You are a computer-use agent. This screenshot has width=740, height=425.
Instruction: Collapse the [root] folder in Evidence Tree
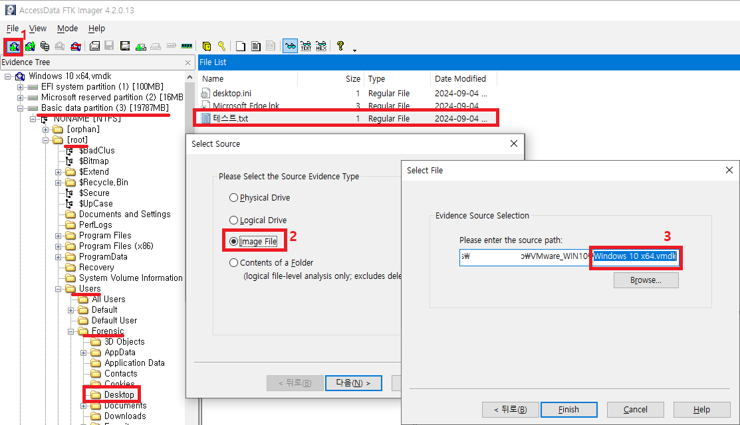pos(47,140)
